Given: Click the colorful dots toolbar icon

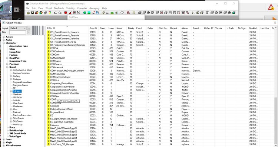Looking at the screenshot, I should [50, 13].
